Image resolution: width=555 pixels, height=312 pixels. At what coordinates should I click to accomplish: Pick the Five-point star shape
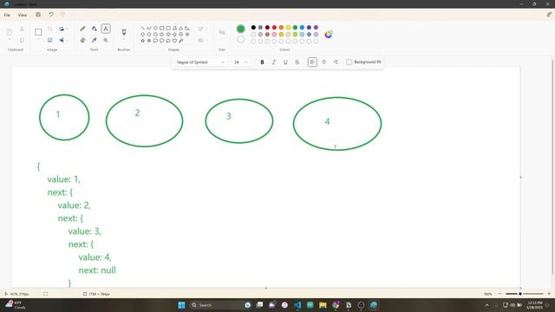point(142,41)
